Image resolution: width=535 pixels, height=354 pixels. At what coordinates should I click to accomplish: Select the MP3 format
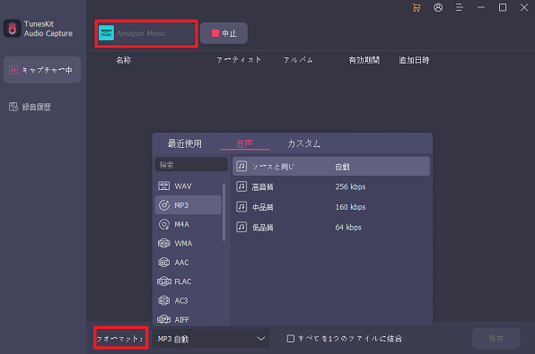(x=189, y=205)
